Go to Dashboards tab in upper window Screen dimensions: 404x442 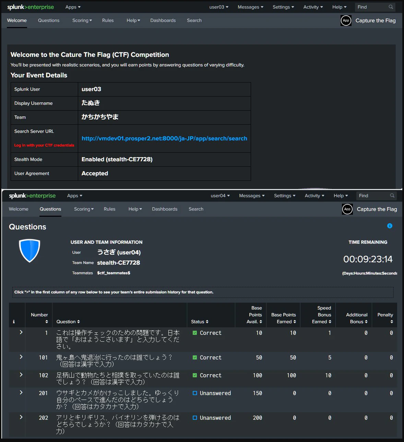coord(163,21)
